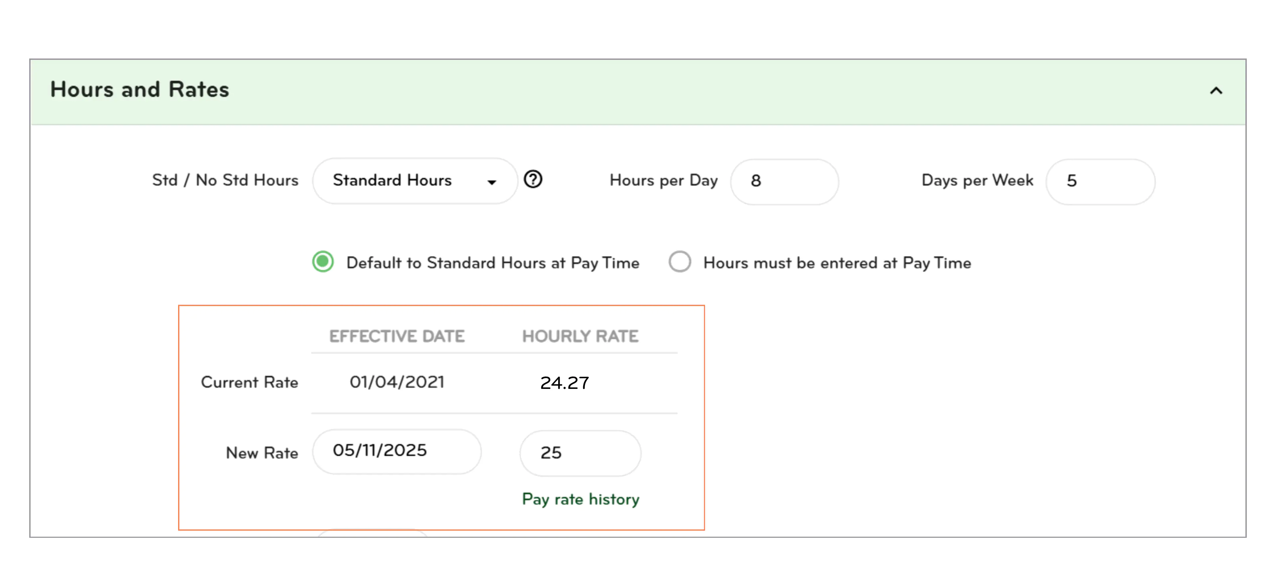Select Default to Standard Hours at Pay Time
Image resolution: width=1276 pixels, height=585 pixels.
(x=323, y=262)
